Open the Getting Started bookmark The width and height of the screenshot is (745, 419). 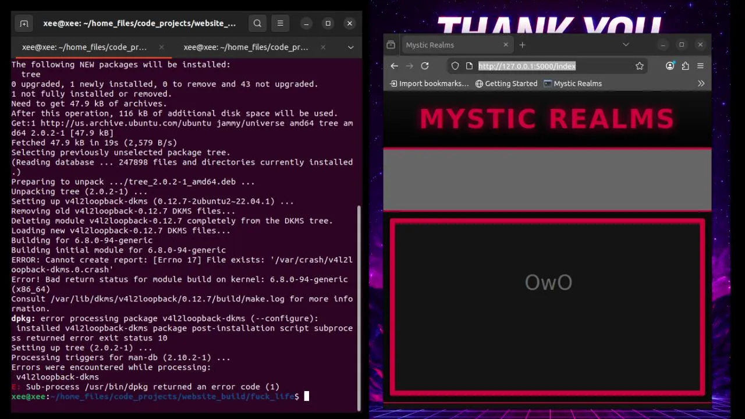[x=506, y=83]
